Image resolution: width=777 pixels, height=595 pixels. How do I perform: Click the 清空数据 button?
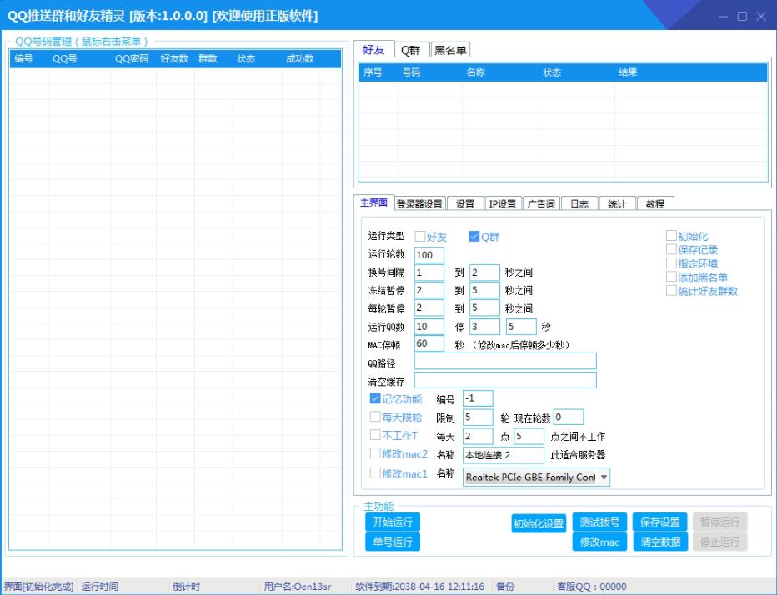coord(660,542)
